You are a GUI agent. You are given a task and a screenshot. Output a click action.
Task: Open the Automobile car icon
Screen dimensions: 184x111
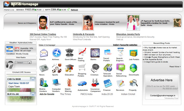click(x=82, y=83)
